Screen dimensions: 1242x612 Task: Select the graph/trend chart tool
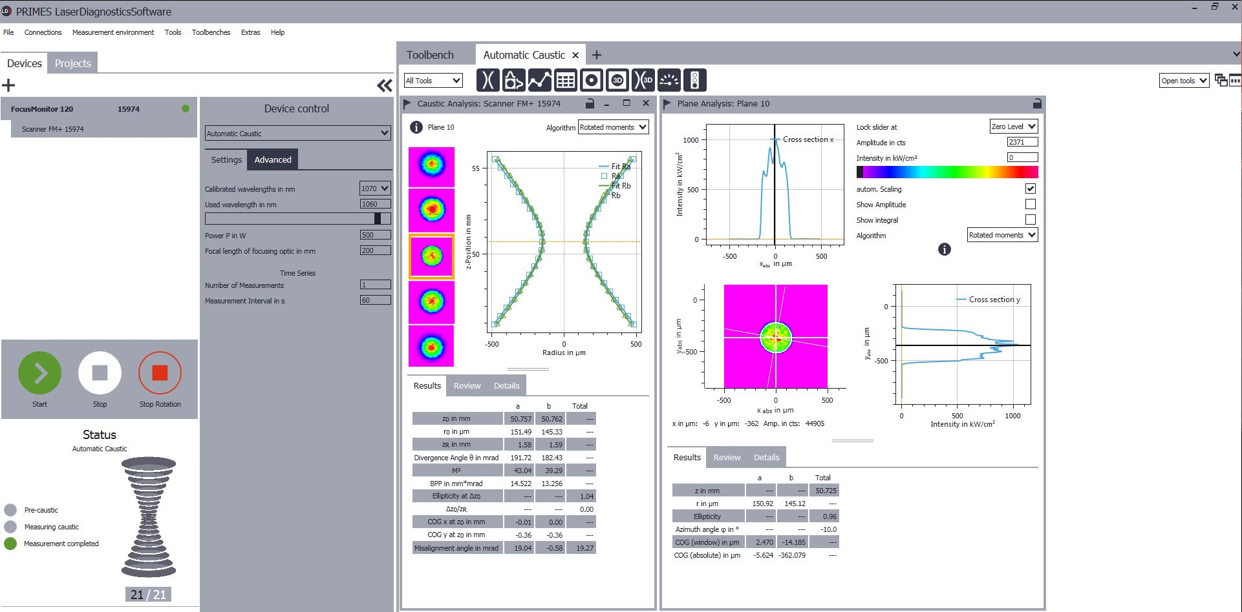click(539, 79)
